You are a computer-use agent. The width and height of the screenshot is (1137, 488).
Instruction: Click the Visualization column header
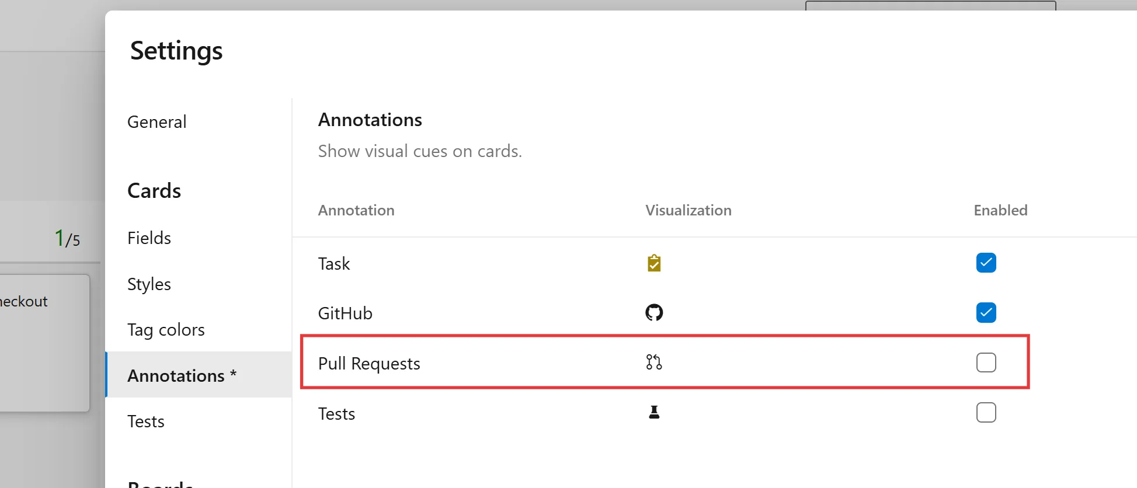(689, 210)
